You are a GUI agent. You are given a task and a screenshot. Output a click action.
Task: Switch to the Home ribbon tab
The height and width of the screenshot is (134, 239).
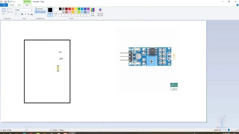click(12, 5)
